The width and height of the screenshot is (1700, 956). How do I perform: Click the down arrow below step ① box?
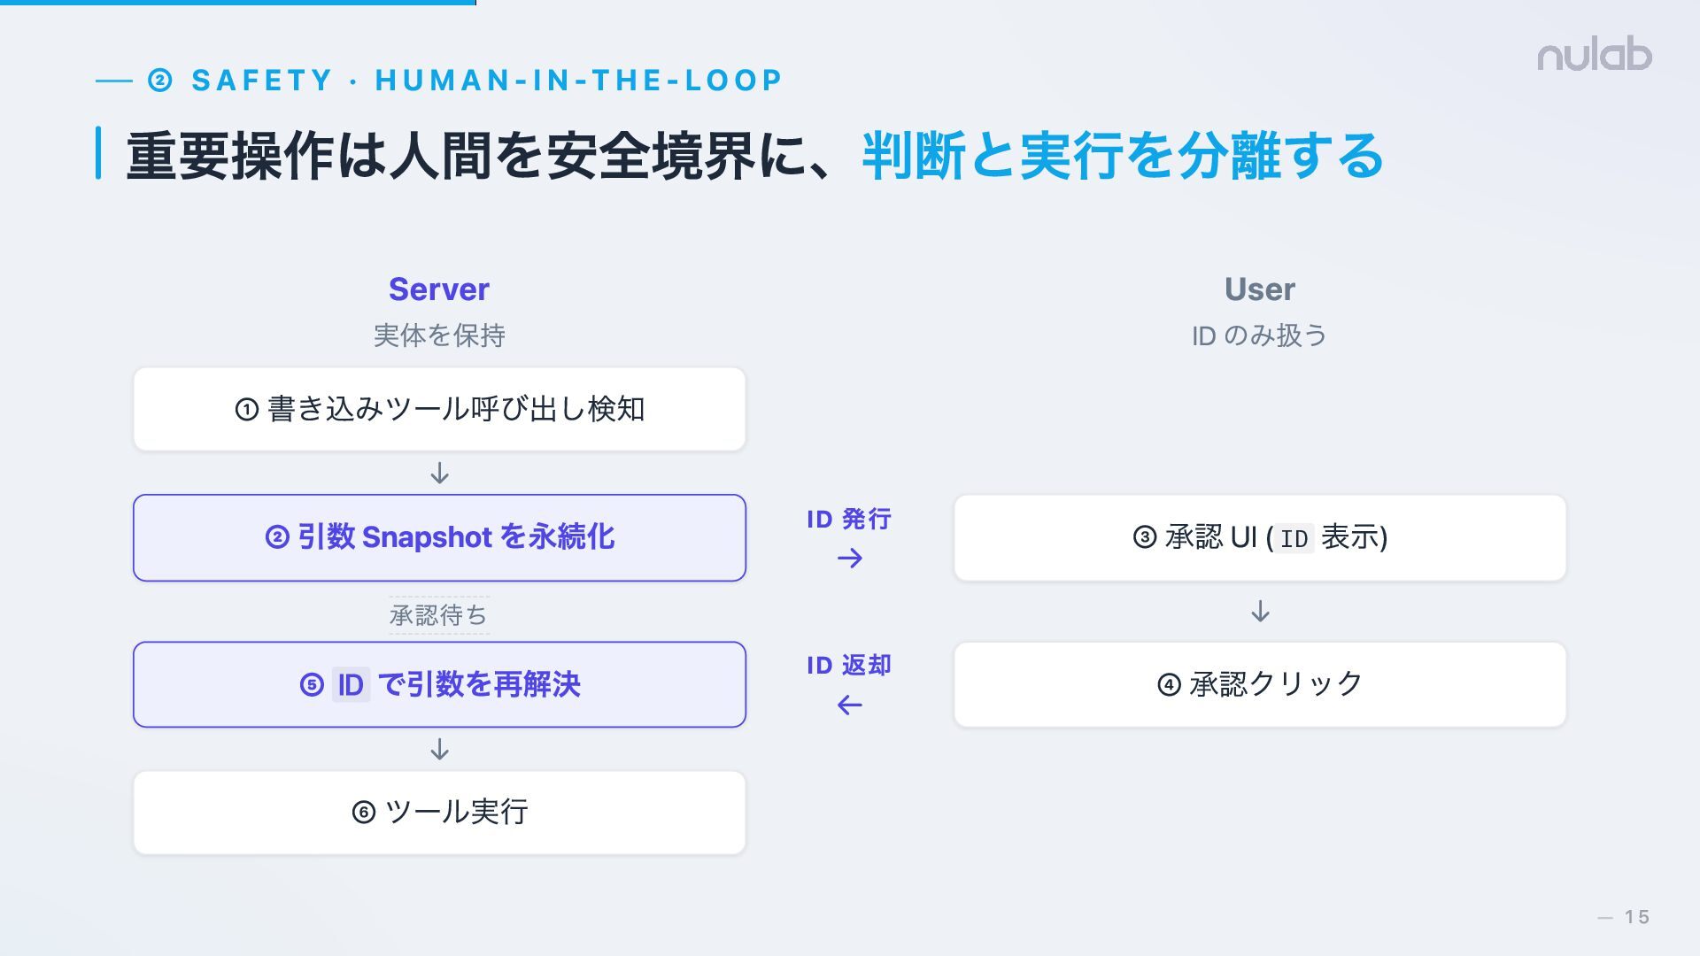(x=439, y=474)
